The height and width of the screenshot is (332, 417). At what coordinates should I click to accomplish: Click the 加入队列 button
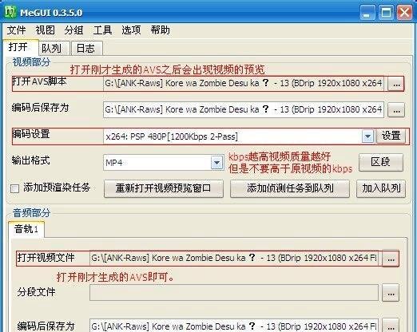(381, 188)
